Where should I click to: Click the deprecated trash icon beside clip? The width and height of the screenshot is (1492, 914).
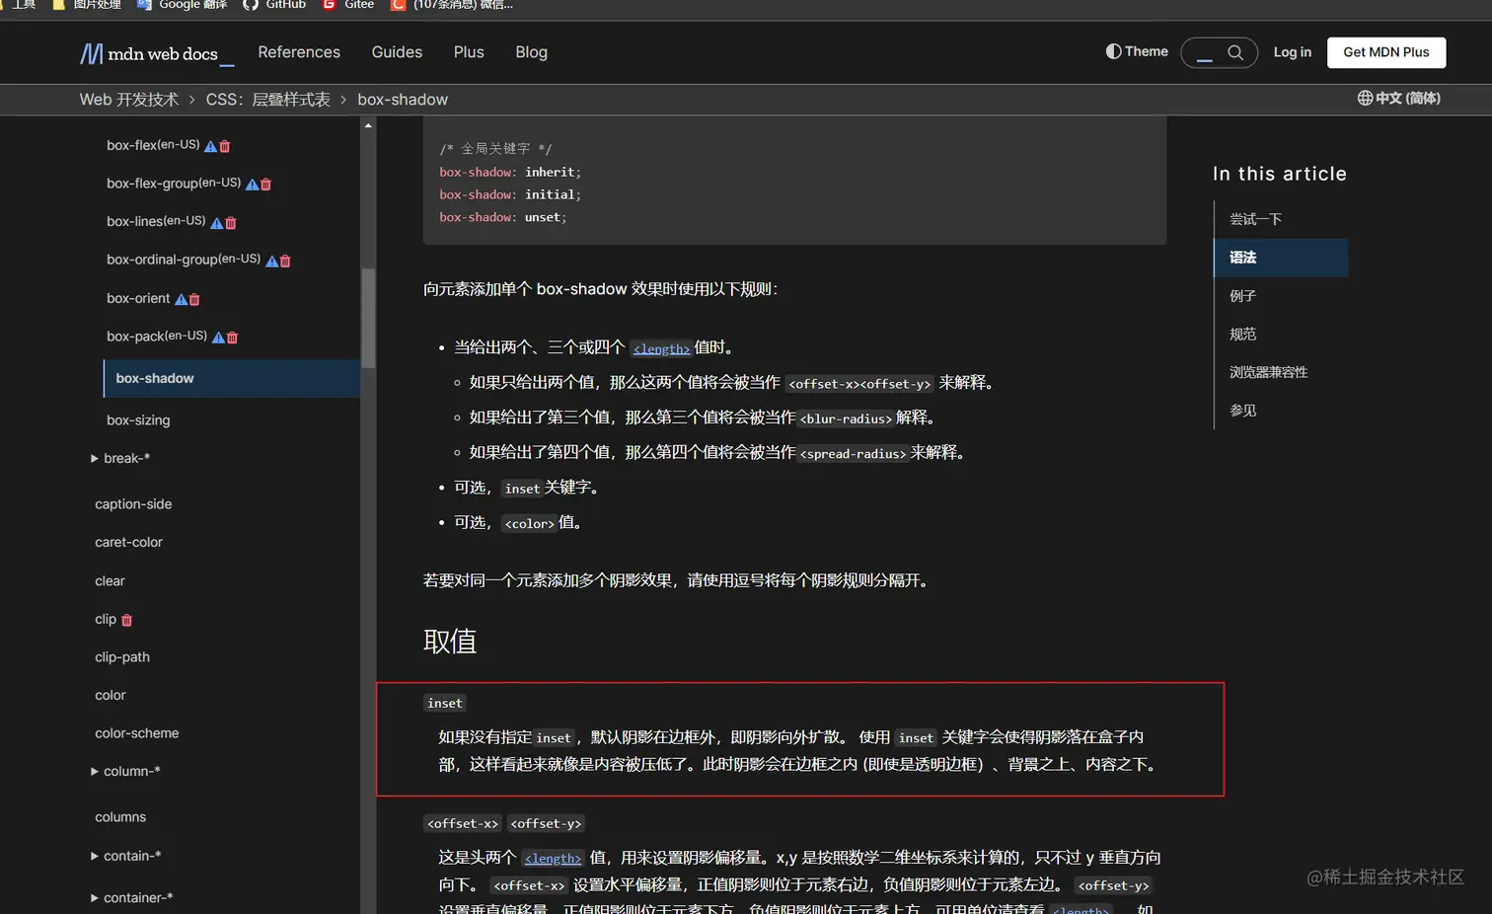(126, 621)
